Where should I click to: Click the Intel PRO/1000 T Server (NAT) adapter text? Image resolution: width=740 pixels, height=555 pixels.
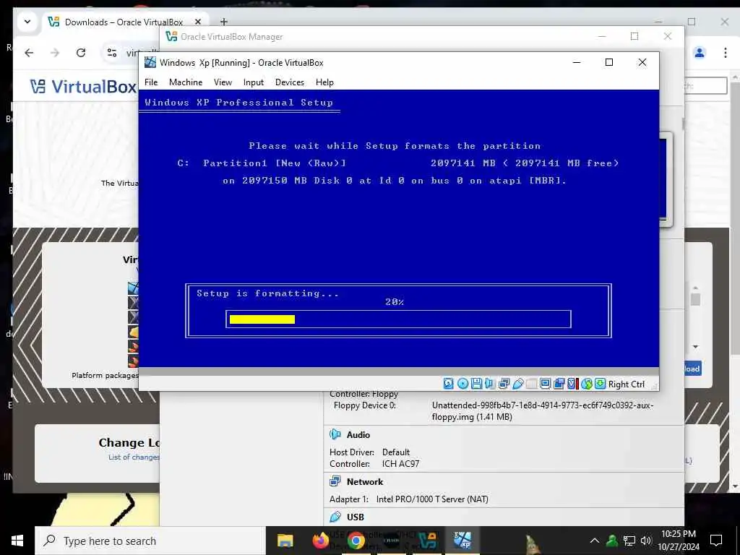point(432,499)
